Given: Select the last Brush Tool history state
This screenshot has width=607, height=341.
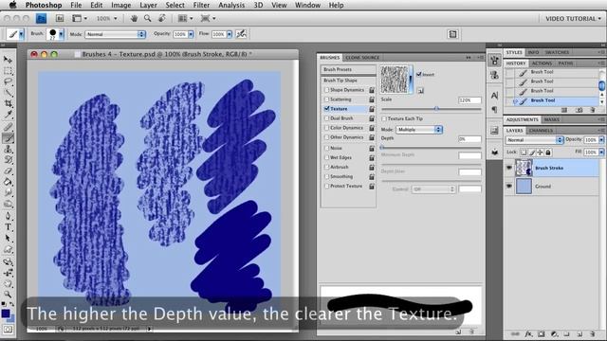Looking at the screenshot, I should coord(552,100).
